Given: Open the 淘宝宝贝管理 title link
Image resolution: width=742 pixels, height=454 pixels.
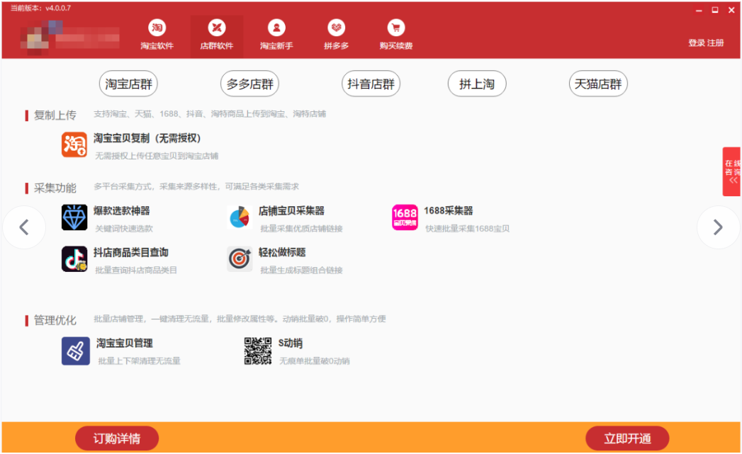Looking at the screenshot, I should coord(125,344).
